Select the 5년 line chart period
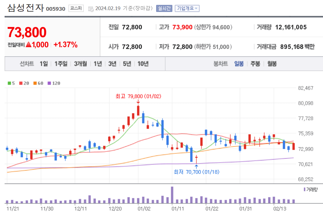 tap(127, 64)
